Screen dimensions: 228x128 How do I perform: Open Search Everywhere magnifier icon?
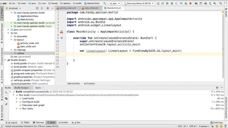221,3
